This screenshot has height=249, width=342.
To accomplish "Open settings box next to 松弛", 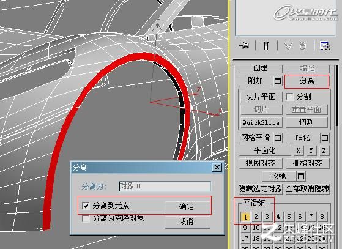I will point(301,176).
